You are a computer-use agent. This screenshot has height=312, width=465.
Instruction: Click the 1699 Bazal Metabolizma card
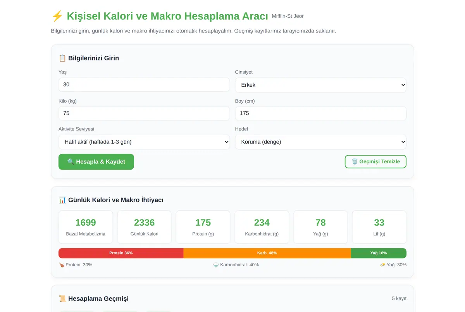[86, 227]
